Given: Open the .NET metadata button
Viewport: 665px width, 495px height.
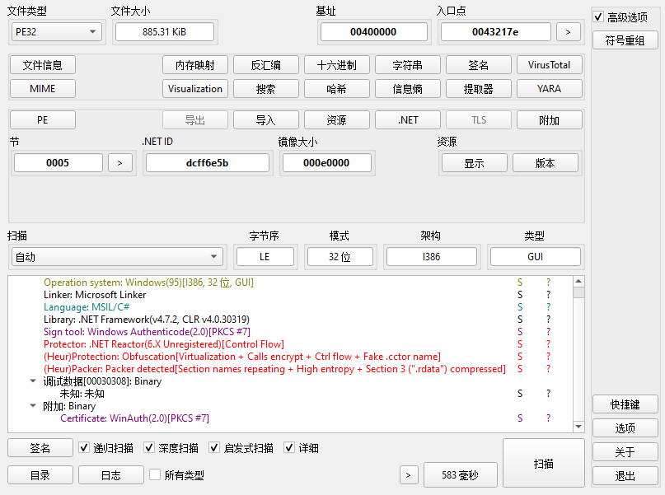Looking at the screenshot, I should [408, 120].
